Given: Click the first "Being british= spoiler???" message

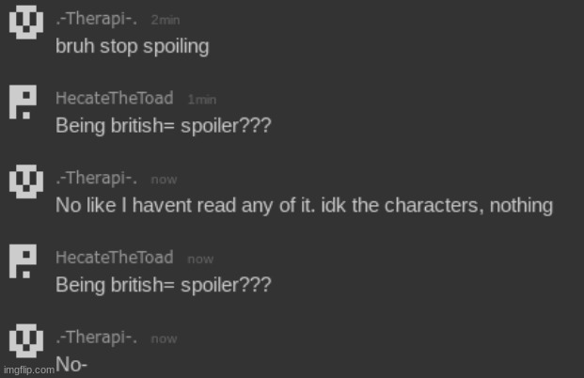Looking at the screenshot, I should 164,125.
